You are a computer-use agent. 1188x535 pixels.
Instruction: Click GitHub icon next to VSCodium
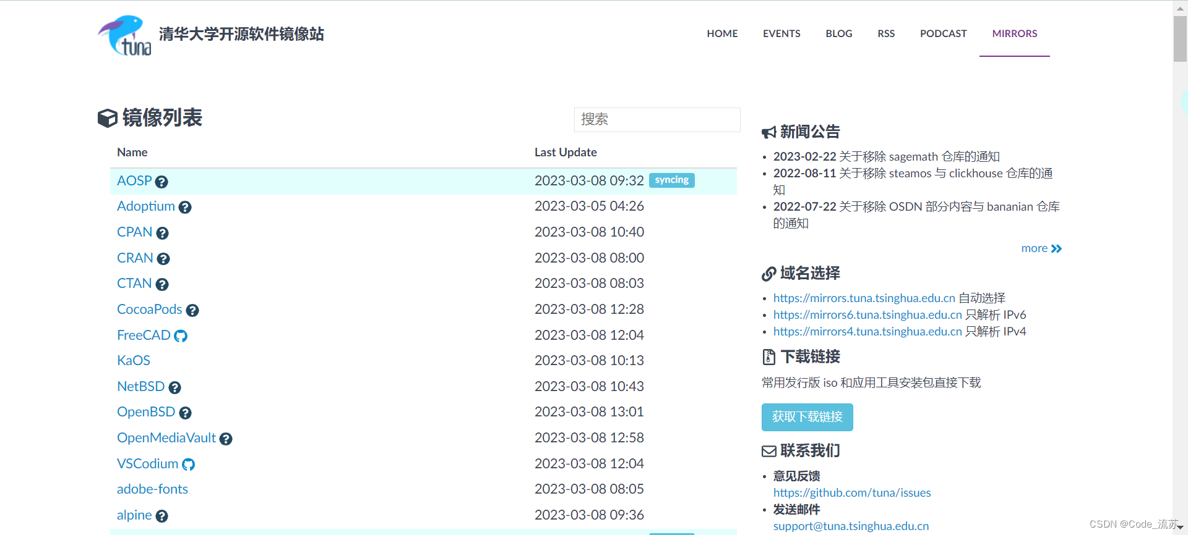click(x=188, y=465)
